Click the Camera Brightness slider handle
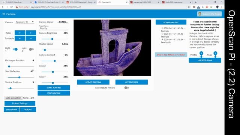The height and width of the screenshot is (135, 240). (52, 39)
